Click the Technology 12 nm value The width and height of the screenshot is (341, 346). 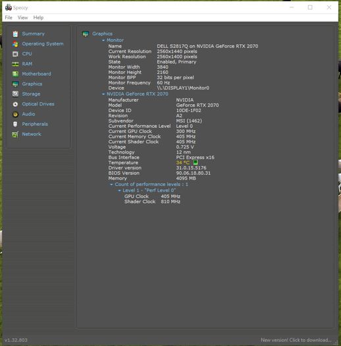tap(184, 152)
